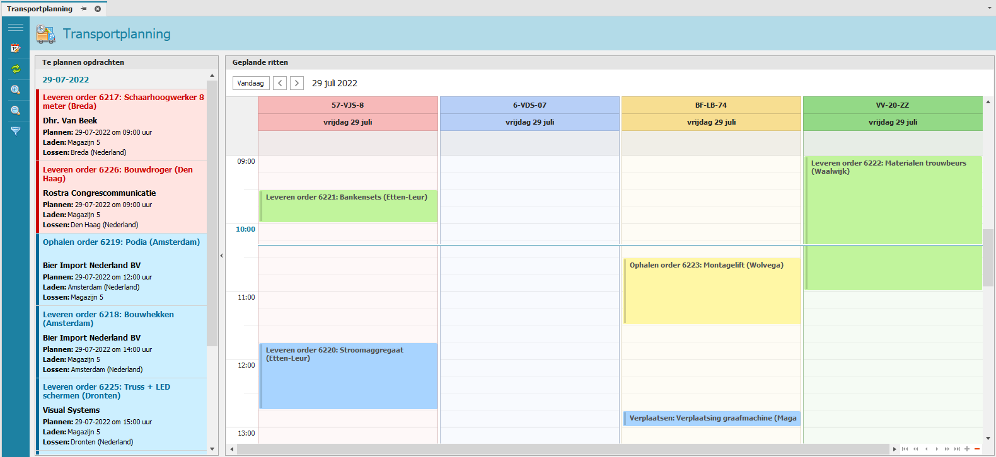Click the zoom out magnifier icon
Screen dimensions: 996x457
[16, 111]
